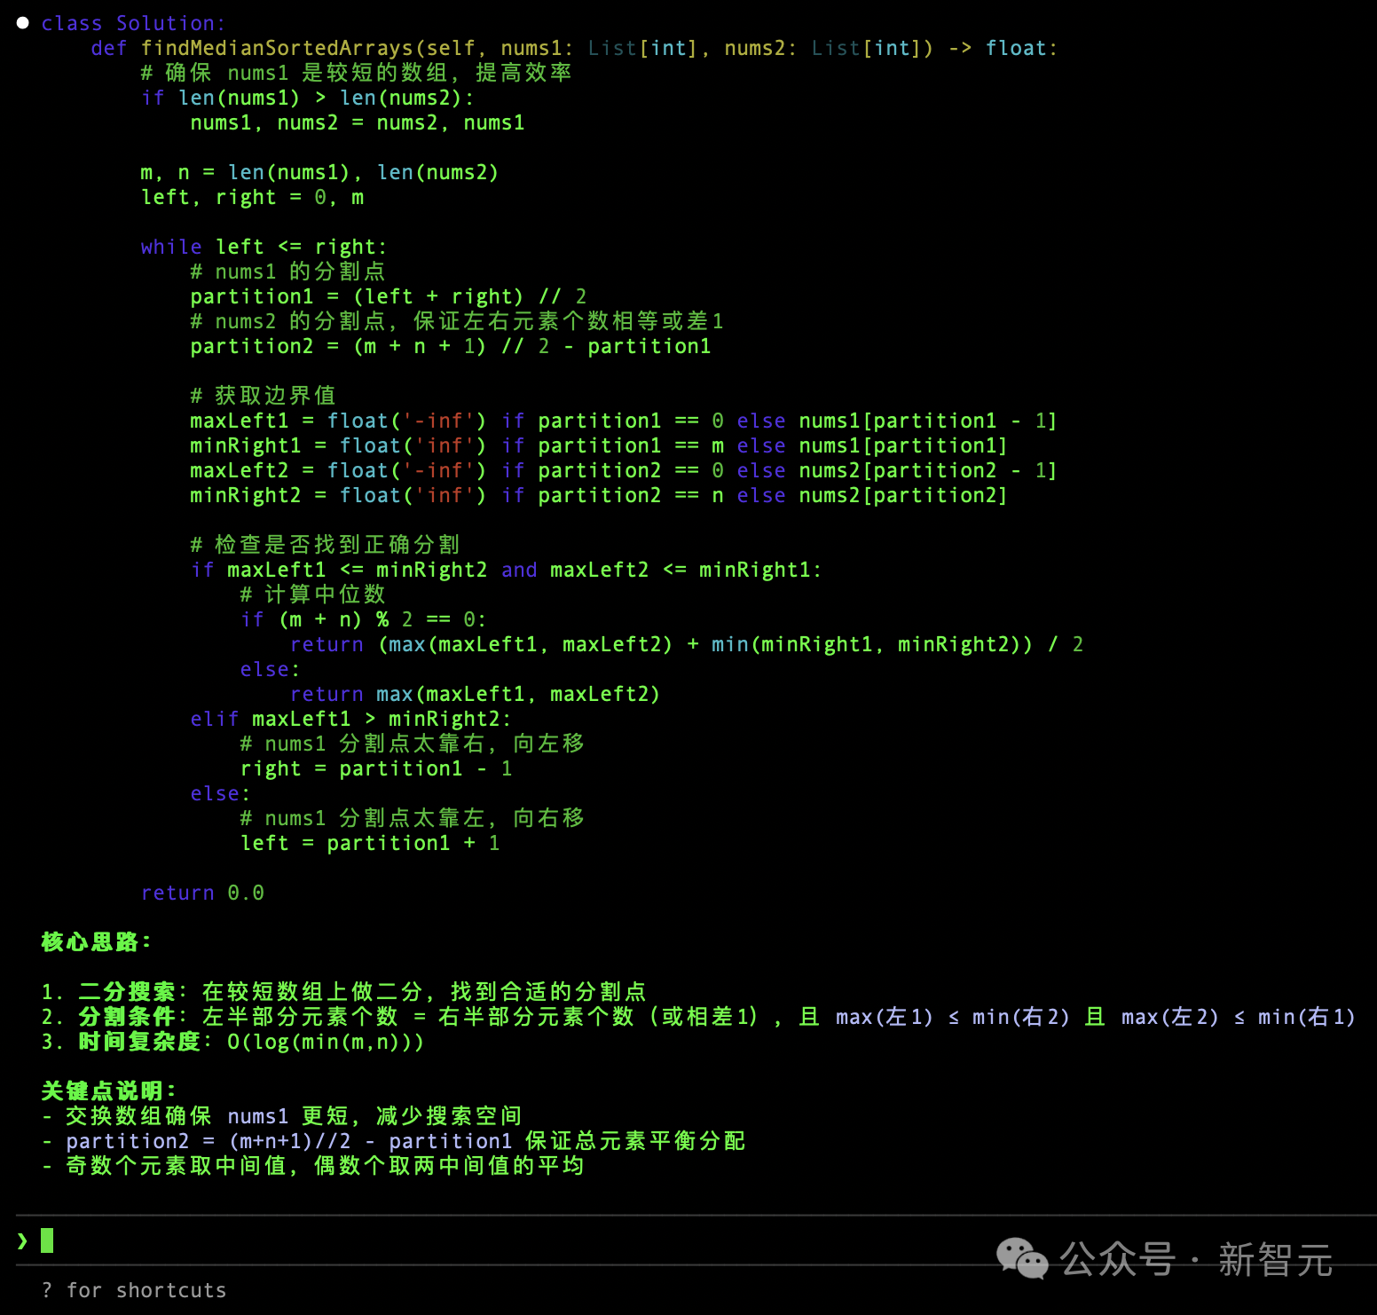Click the findMedianSortedArrays function name
This screenshot has width=1377, height=1315.
(x=277, y=48)
